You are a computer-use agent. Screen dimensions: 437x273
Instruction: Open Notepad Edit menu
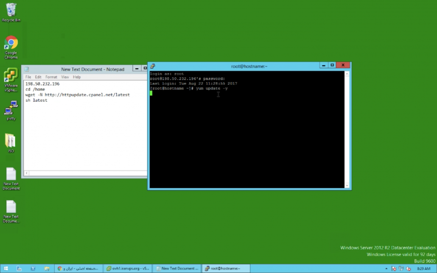click(38, 77)
